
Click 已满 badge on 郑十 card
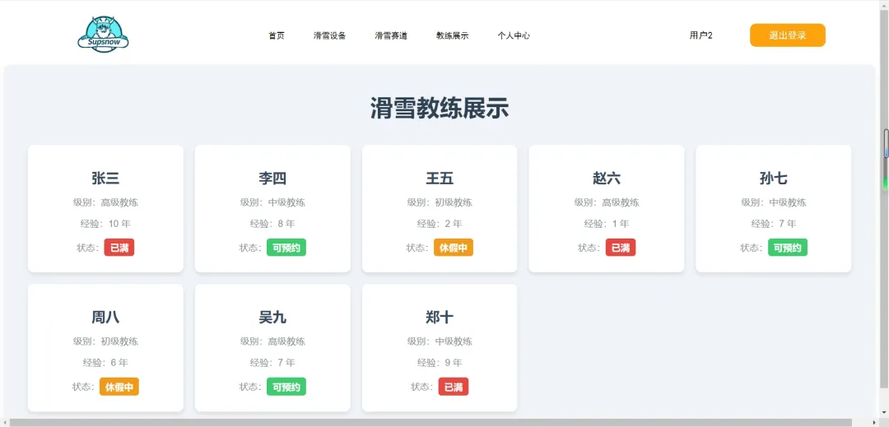pyautogui.click(x=454, y=386)
